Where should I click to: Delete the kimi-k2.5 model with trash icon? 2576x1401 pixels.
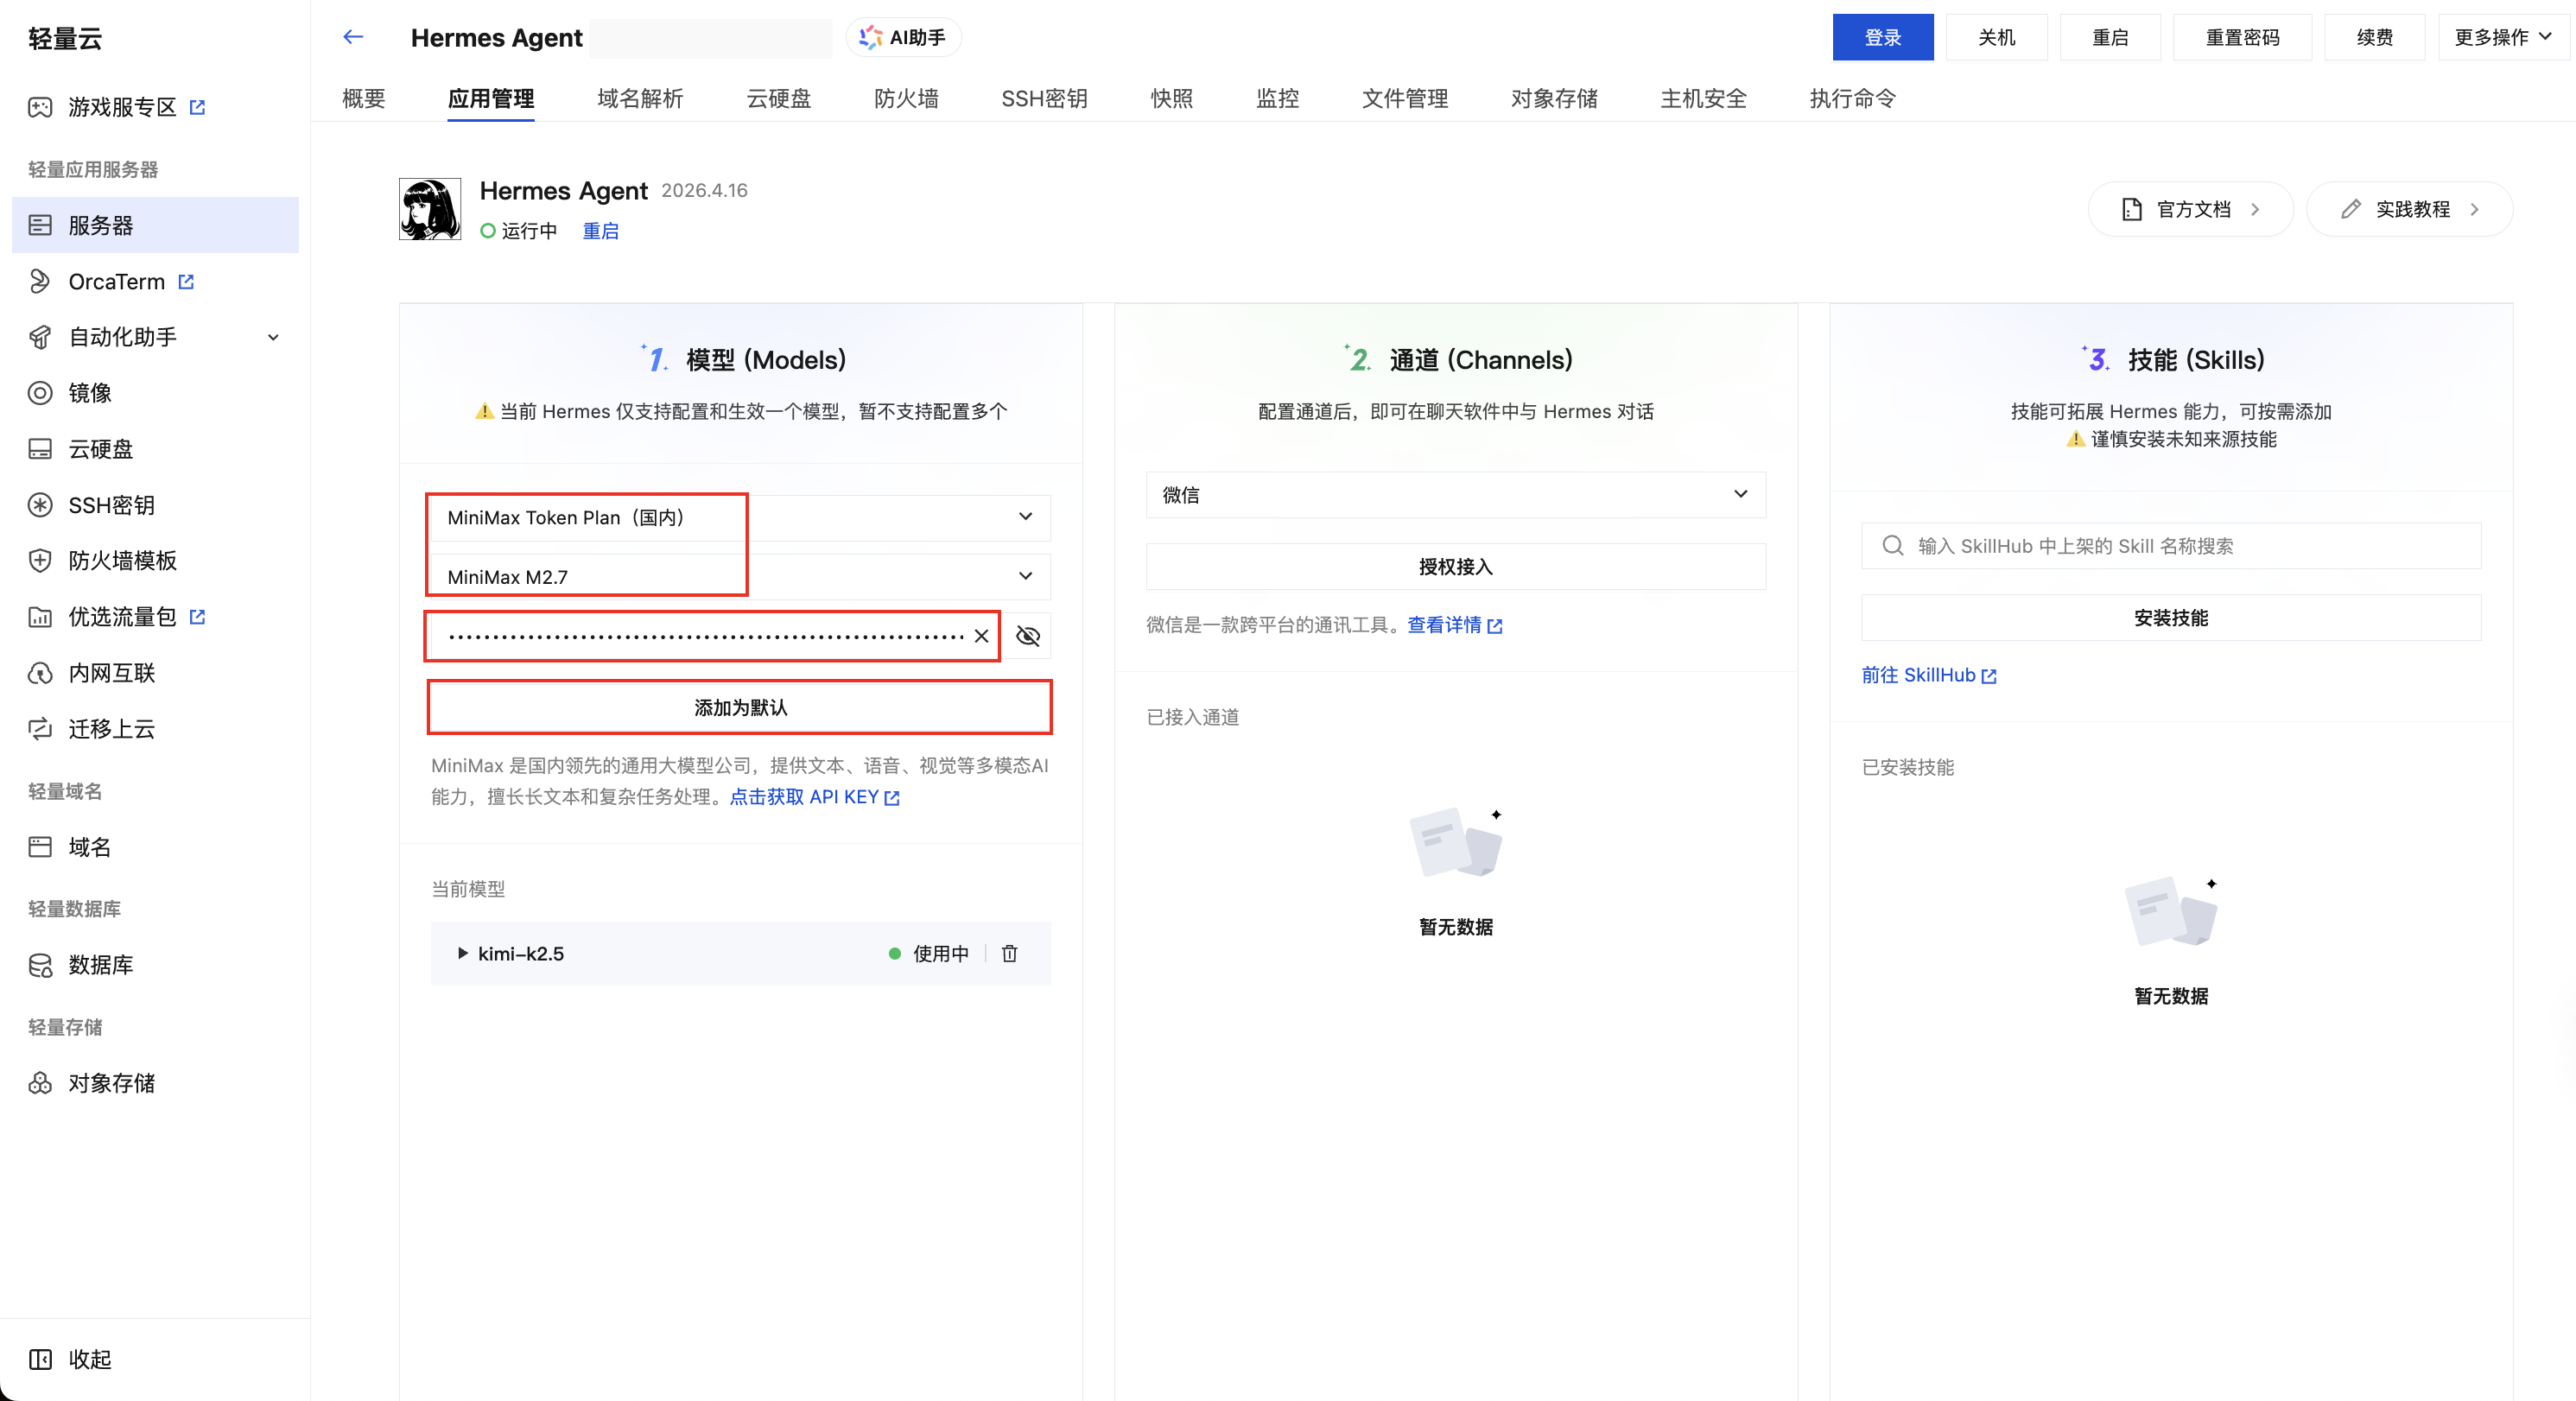pos(1009,953)
